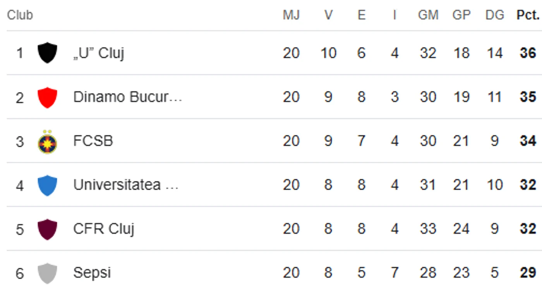The image size is (542, 286).
Task: Click rank number 3 in FCSB row
Action: [20, 141]
